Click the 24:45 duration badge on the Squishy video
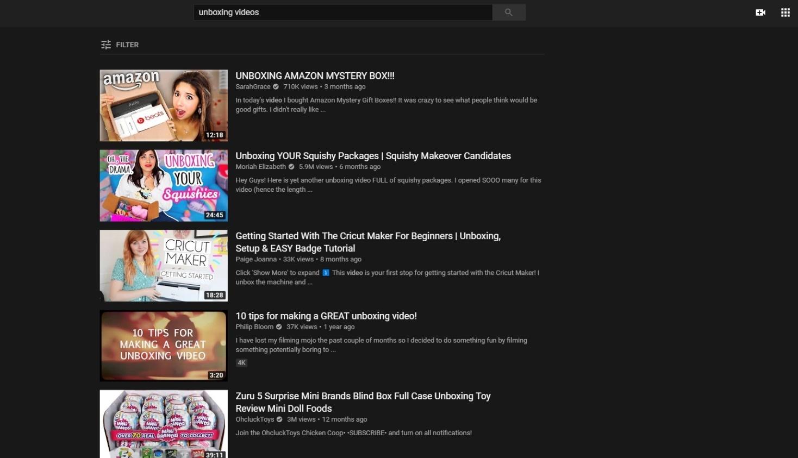This screenshot has width=798, height=458. click(213, 215)
